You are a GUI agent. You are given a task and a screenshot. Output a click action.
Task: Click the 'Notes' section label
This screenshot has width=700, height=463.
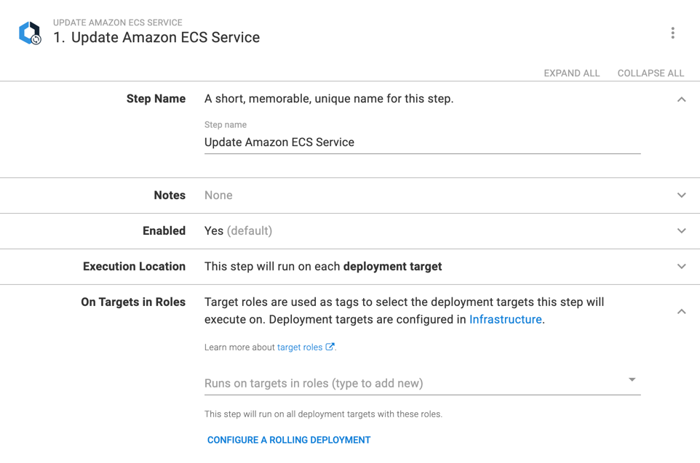point(170,196)
